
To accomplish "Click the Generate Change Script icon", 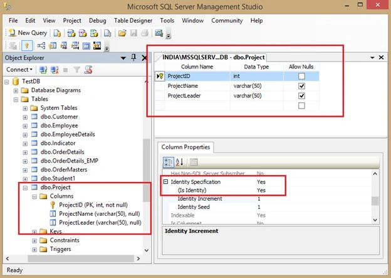I will tap(13, 46).
